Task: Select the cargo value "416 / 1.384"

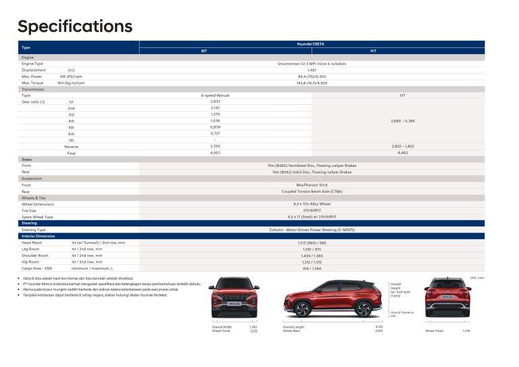Action: (x=312, y=268)
